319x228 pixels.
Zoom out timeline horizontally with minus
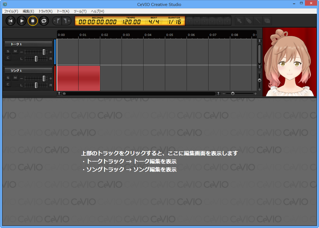pos(224,93)
